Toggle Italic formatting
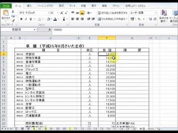Image resolution: width=178 pixels, height=133 pixels. pyautogui.click(x=26, y=19)
